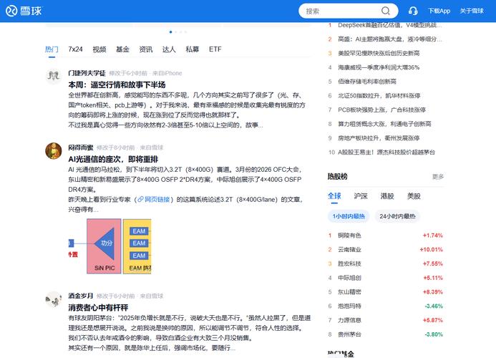This screenshot has height=358, width=496.
Task: Open hot topic 北证50指数拉升
Action: (x=379, y=96)
